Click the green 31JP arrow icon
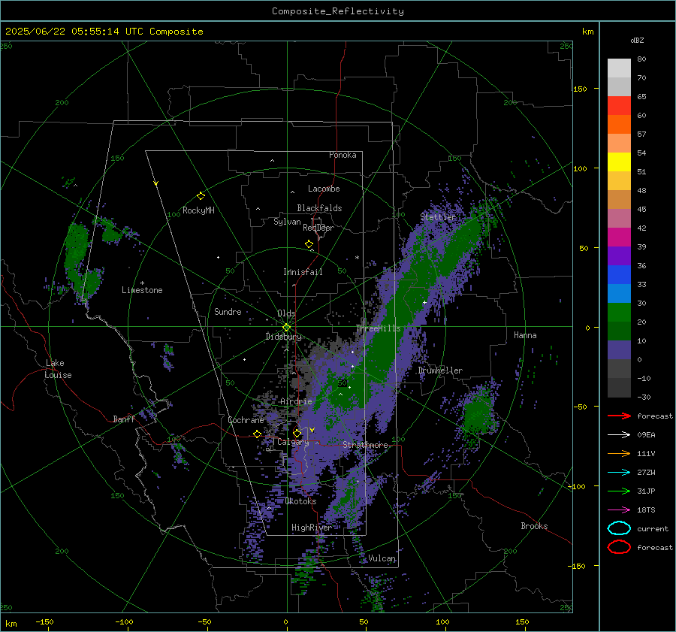This screenshot has width=676, height=632. [x=619, y=491]
